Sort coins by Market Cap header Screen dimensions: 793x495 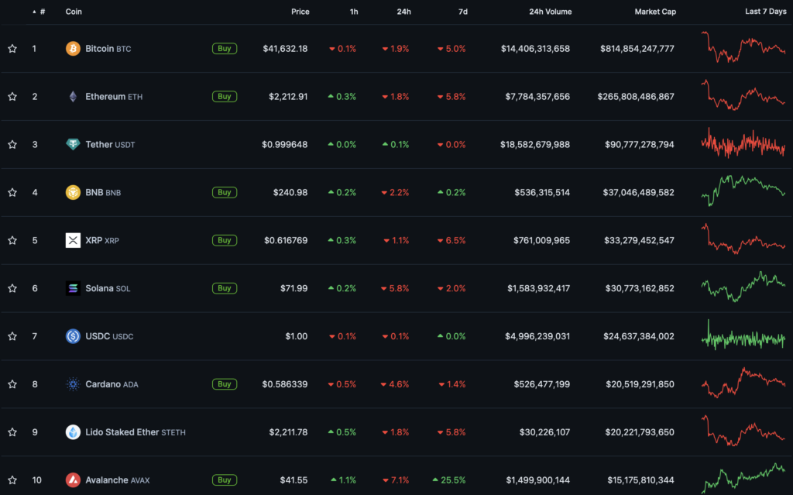point(654,12)
